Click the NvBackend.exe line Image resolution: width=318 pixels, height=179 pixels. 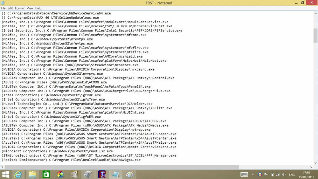tap(89, 147)
